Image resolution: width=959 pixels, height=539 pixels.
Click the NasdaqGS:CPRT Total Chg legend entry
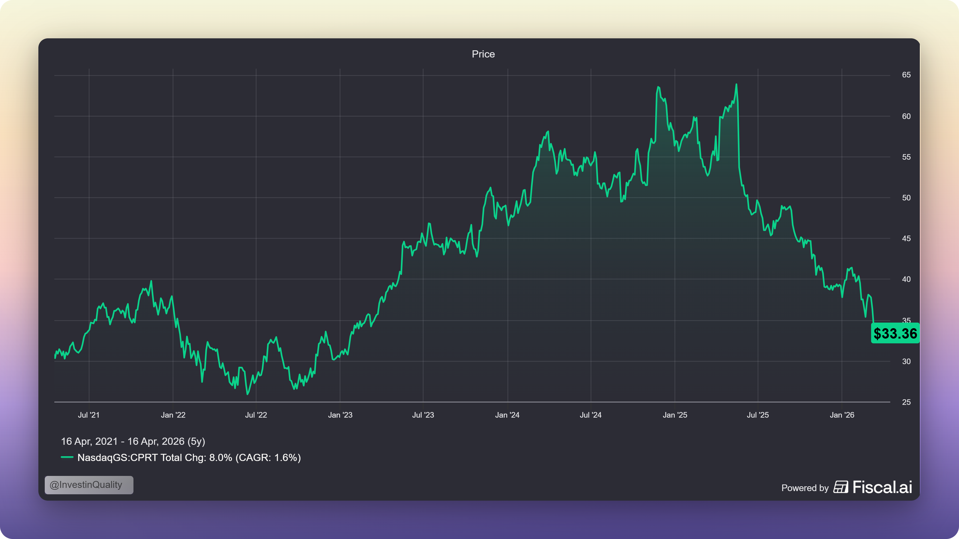189,458
